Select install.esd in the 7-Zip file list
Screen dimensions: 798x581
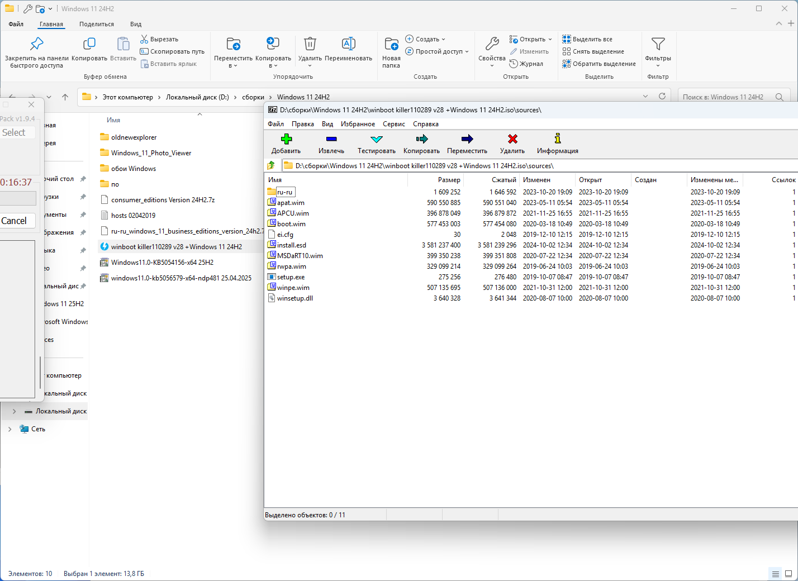291,245
